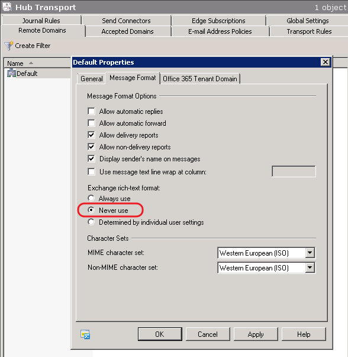Confirm changes with OK button

160,334
